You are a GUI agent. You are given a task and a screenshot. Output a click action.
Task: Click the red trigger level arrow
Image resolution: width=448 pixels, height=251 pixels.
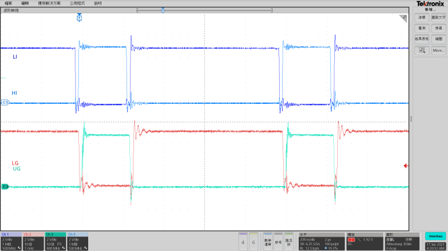[406, 166]
